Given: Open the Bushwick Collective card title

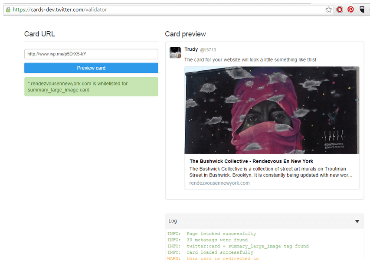Looking at the screenshot, I should tap(251, 161).
